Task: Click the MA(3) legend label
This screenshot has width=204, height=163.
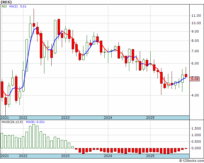Action: coord(13,7)
